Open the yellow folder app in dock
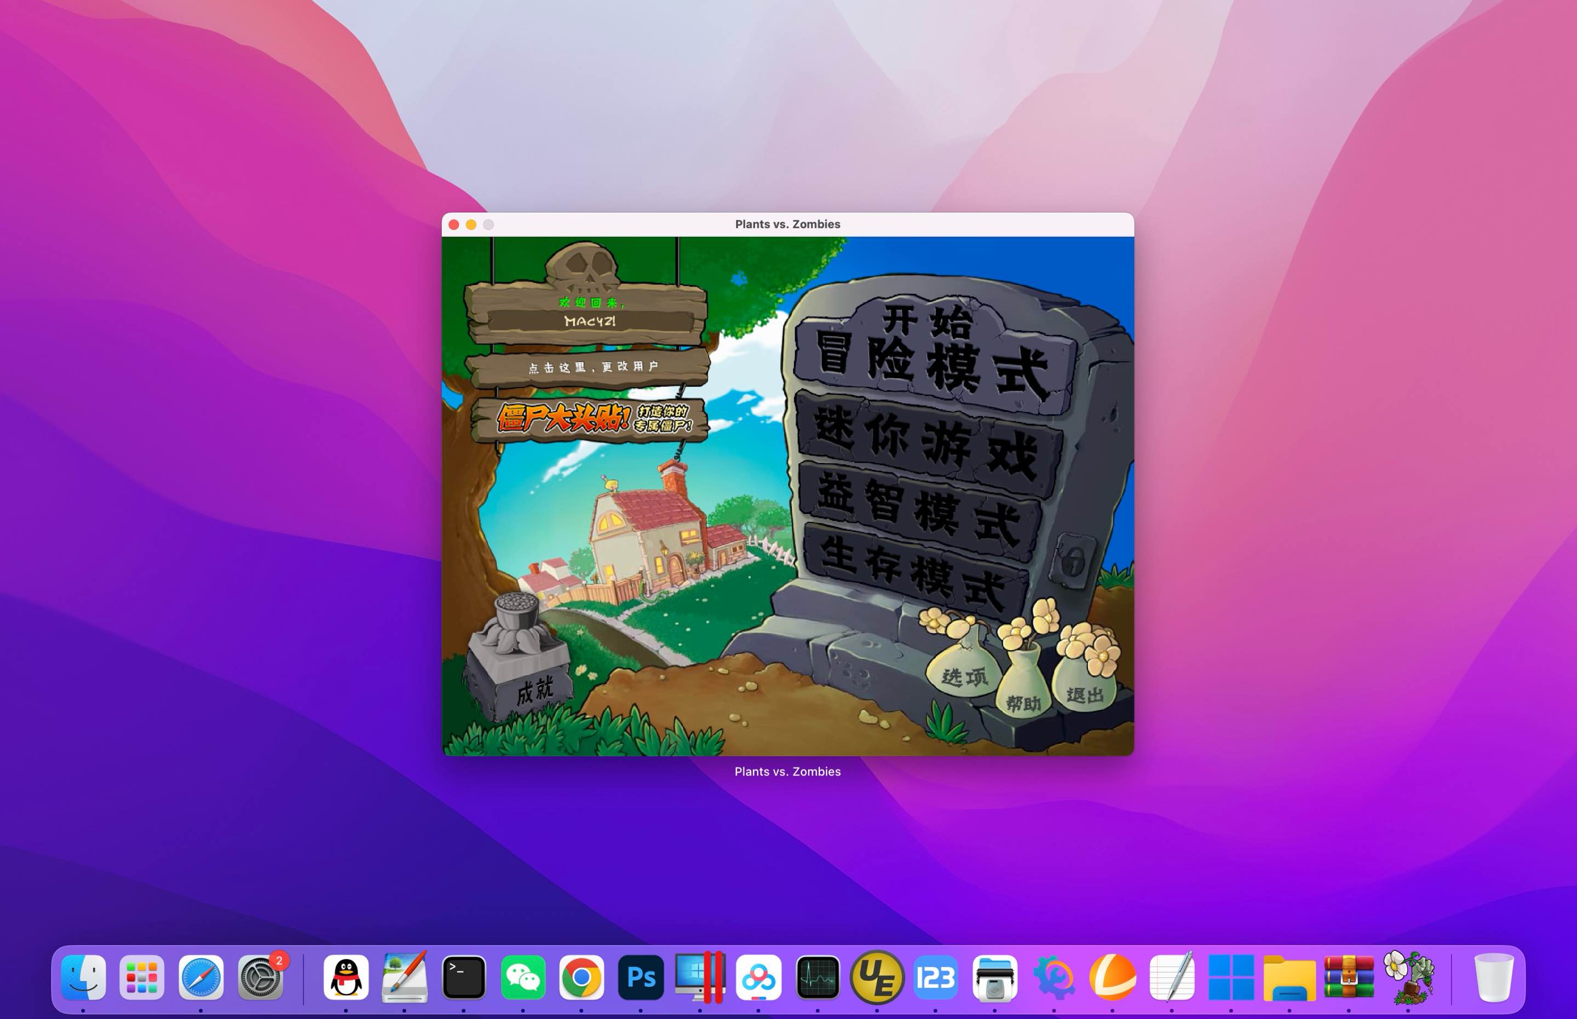Screen dimensions: 1577x1019 pyautogui.click(x=1290, y=977)
